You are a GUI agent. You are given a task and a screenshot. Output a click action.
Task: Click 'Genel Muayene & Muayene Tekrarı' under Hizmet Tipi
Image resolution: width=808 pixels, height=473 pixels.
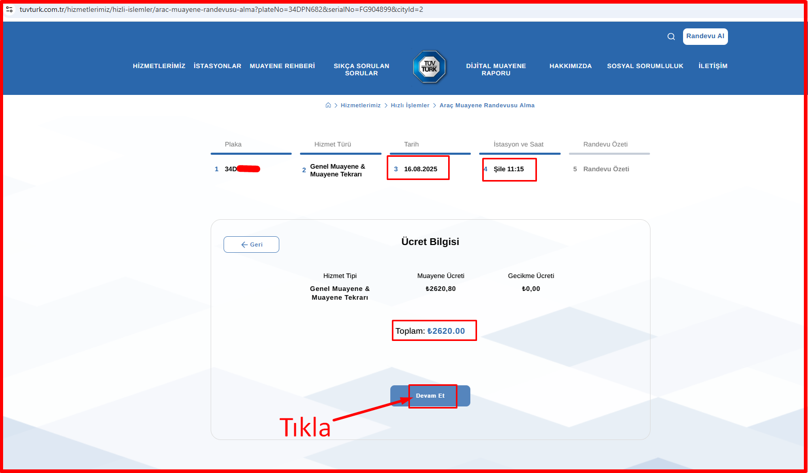point(340,293)
